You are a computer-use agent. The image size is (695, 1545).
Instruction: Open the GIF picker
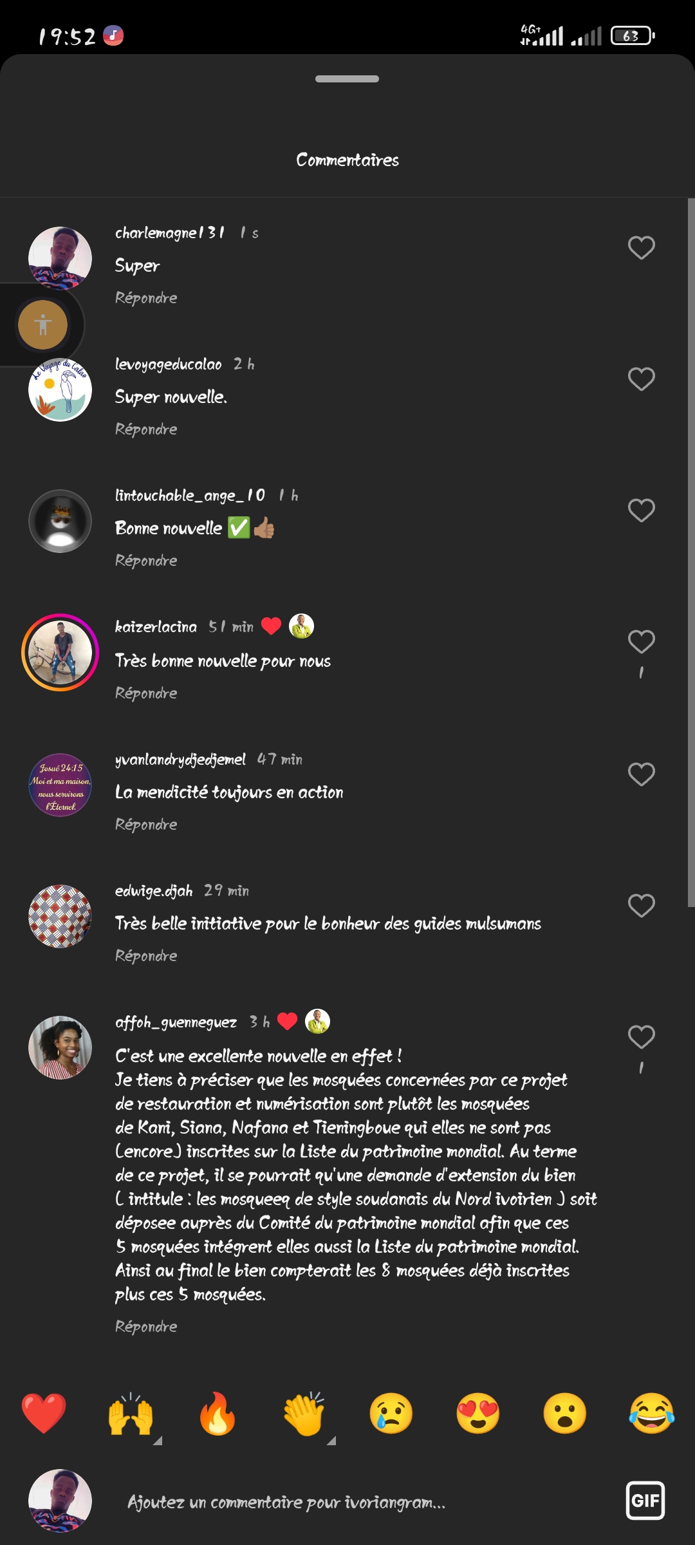coord(645,1501)
